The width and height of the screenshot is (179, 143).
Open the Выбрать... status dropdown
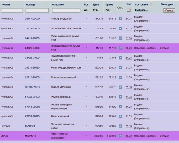coord(141,10)
